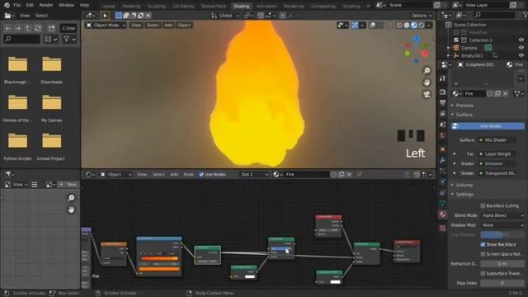The width and height of the screenshot is (528, 297).
Task: Switch to the Modeling workspace tab
Action: tap(131, 6)
